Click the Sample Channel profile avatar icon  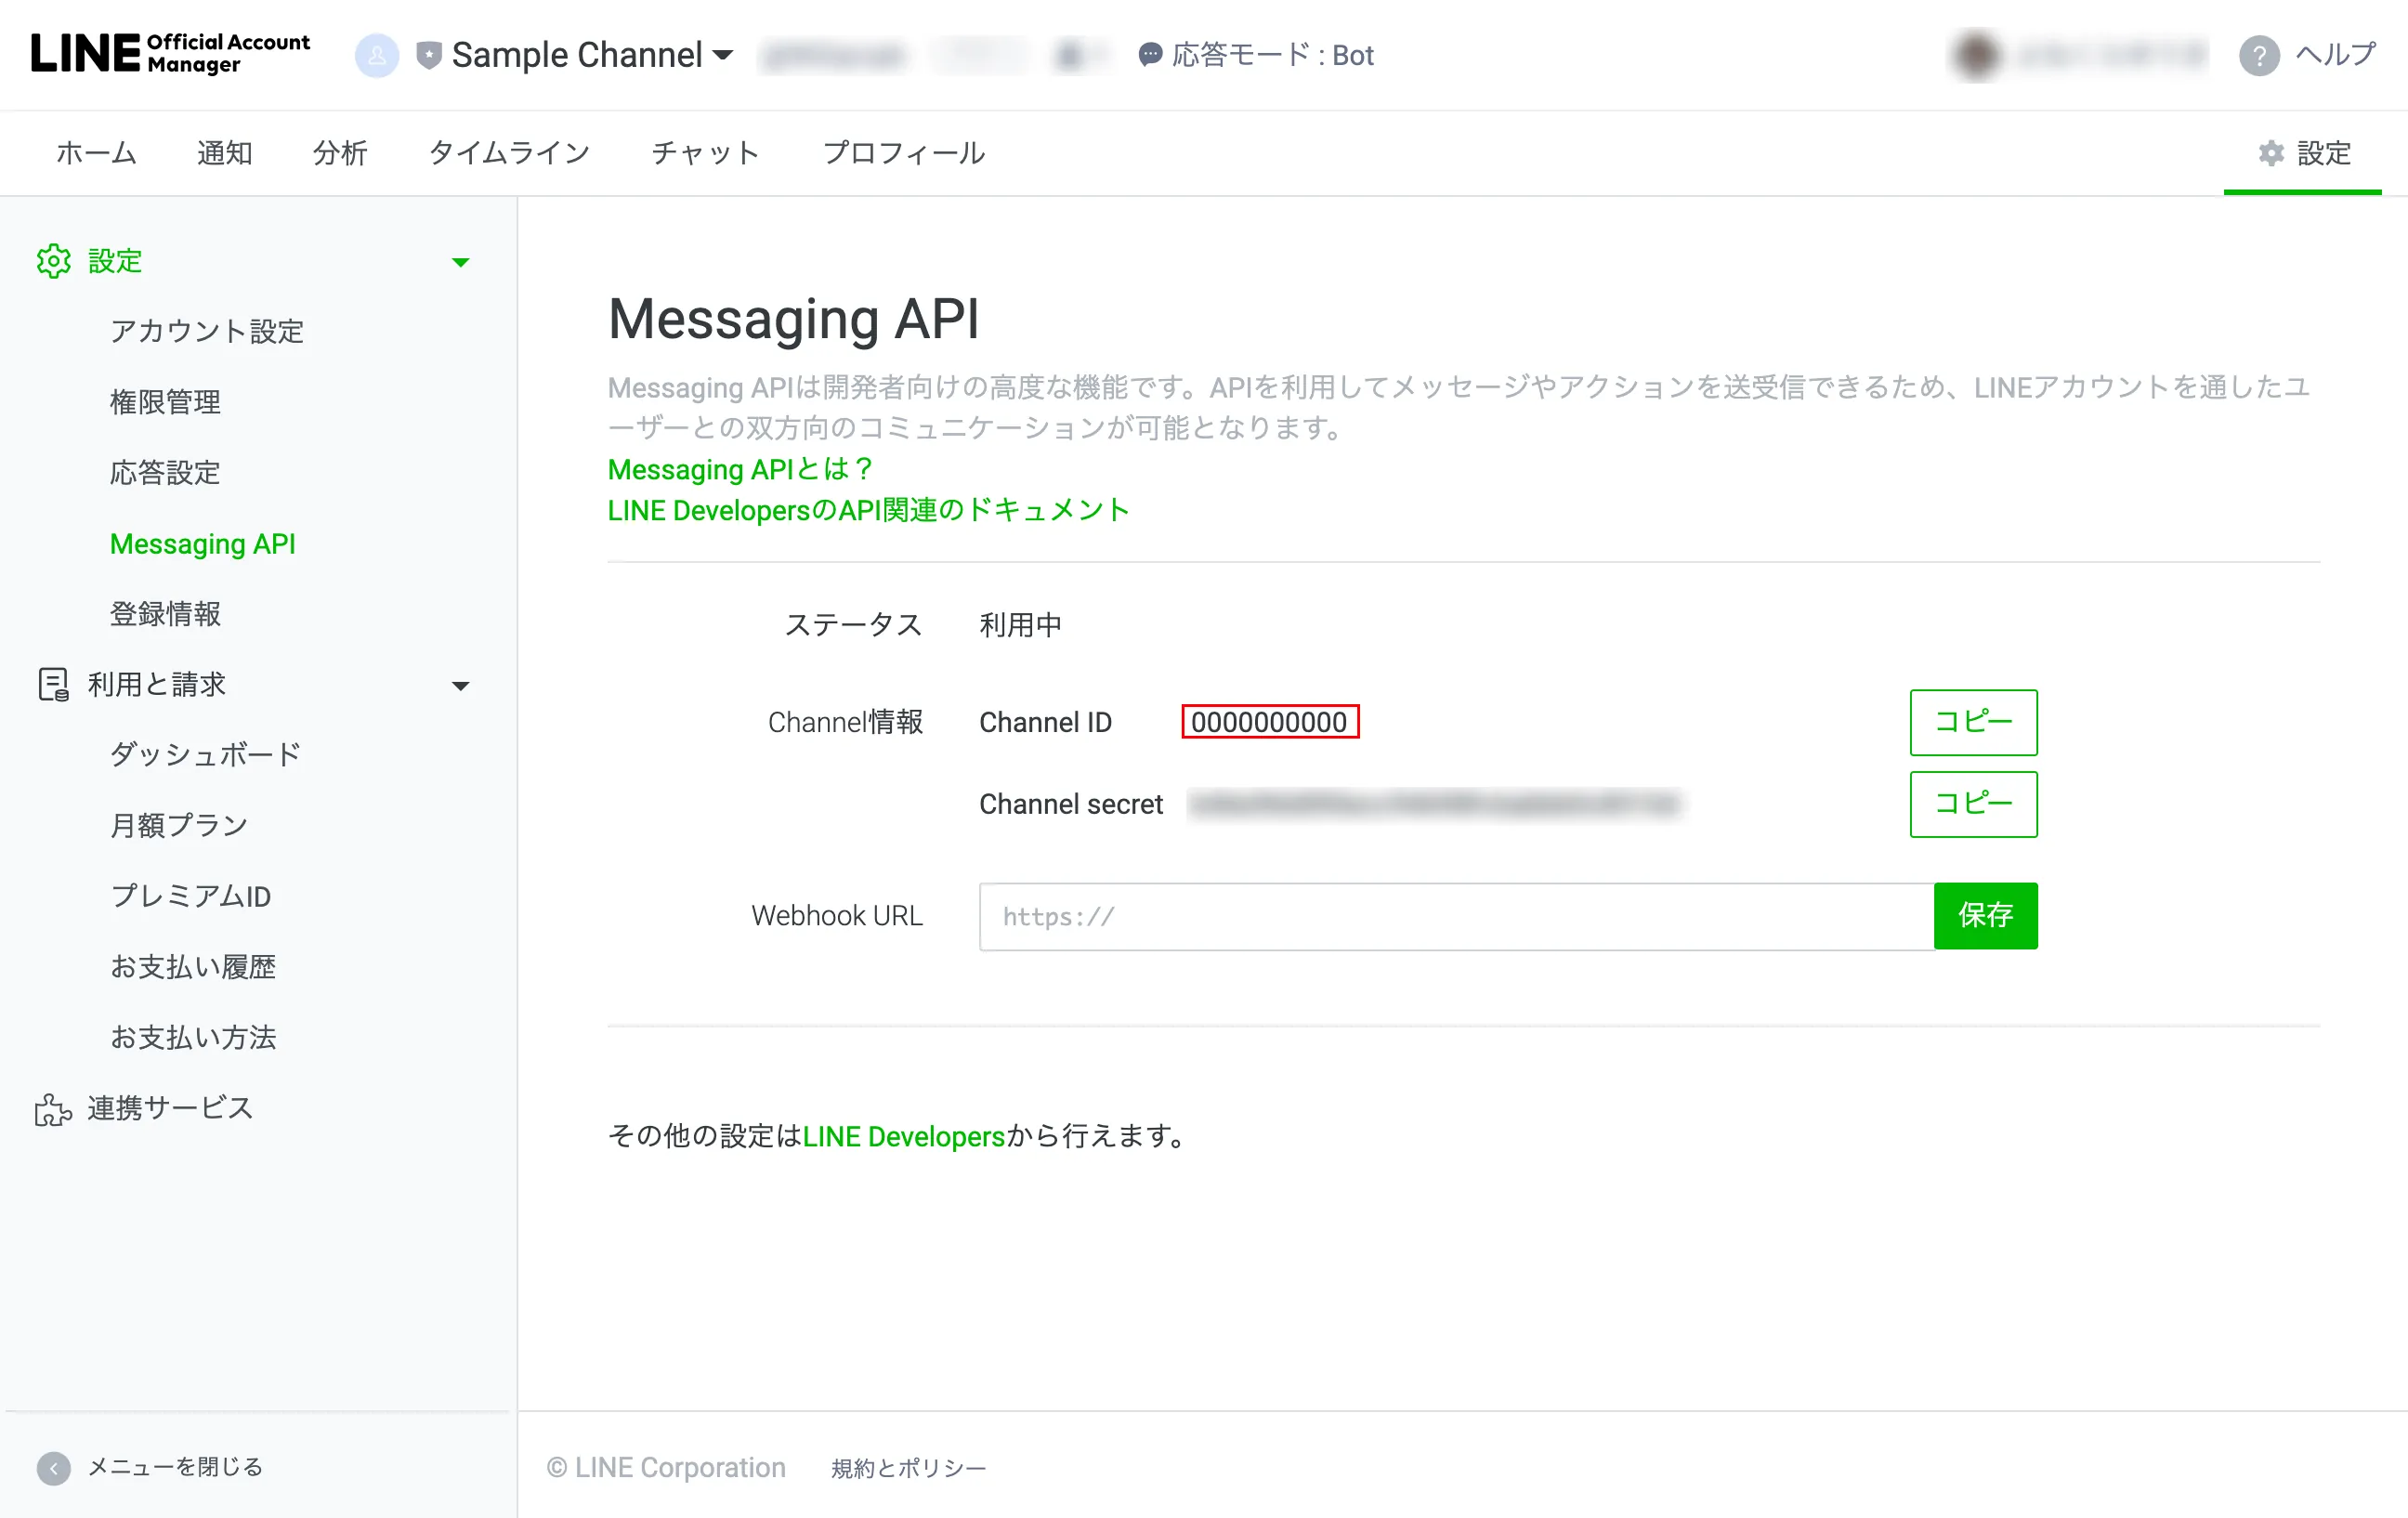[377, 55]
